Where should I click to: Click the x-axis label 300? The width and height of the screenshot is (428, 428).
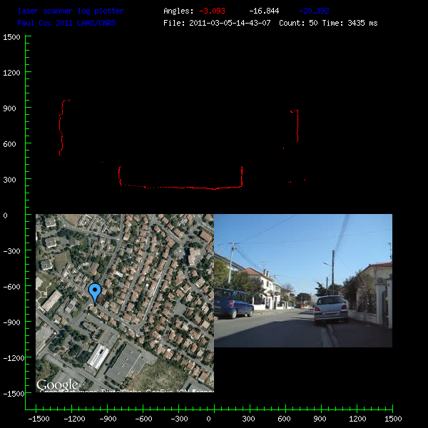(248, 419)
